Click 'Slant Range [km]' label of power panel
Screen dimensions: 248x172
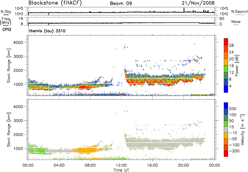coord(9,66)
